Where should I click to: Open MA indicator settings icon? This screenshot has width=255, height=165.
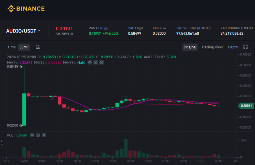[x=96, y=62]
